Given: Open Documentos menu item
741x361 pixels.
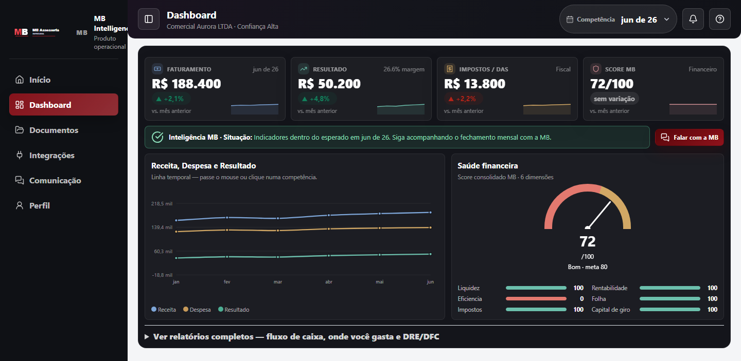Looking at the screenshot, I should [x=64, y=130].
